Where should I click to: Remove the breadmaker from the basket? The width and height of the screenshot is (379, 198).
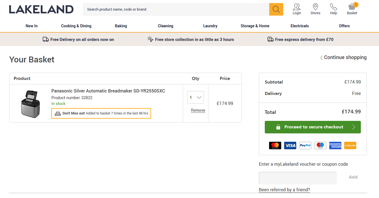click(x=198, y=110)
